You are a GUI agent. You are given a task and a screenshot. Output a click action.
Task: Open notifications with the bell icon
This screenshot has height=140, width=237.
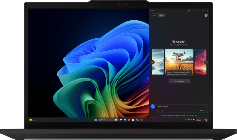pos(203,120)
